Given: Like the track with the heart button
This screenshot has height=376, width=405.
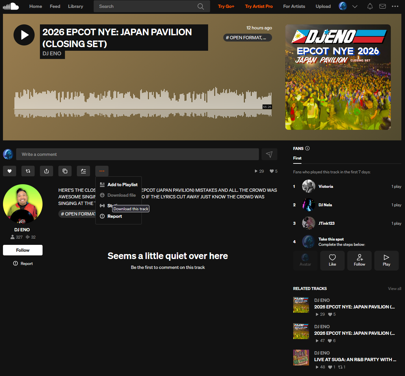Looking at the screenshot, I should [10, 171].
